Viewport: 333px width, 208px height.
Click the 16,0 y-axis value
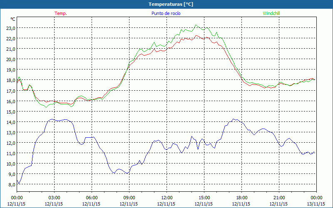pos(11,101)
